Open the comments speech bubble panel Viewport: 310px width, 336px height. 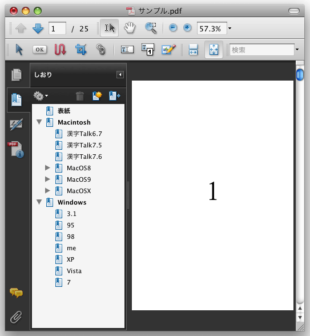(16, 293)
